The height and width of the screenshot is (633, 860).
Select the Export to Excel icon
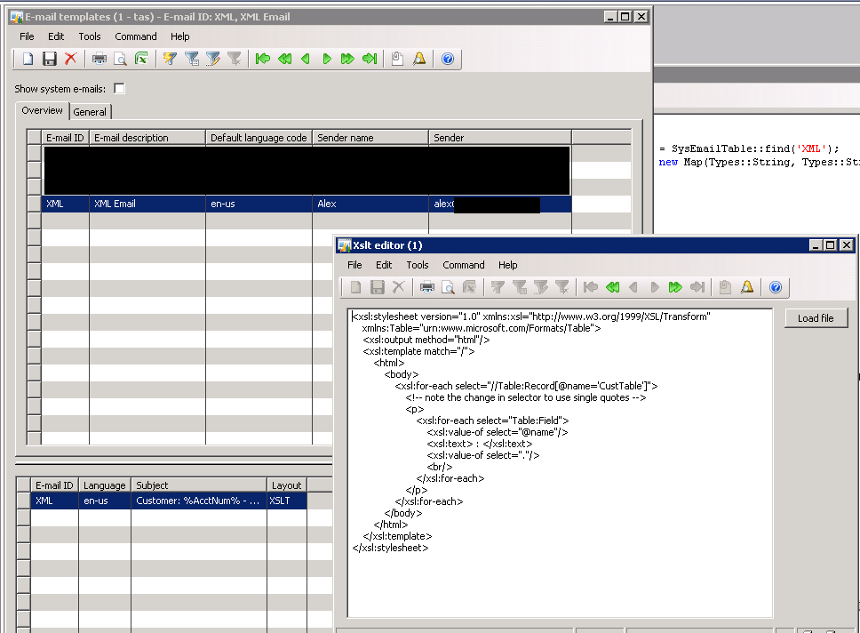(142, 59)
